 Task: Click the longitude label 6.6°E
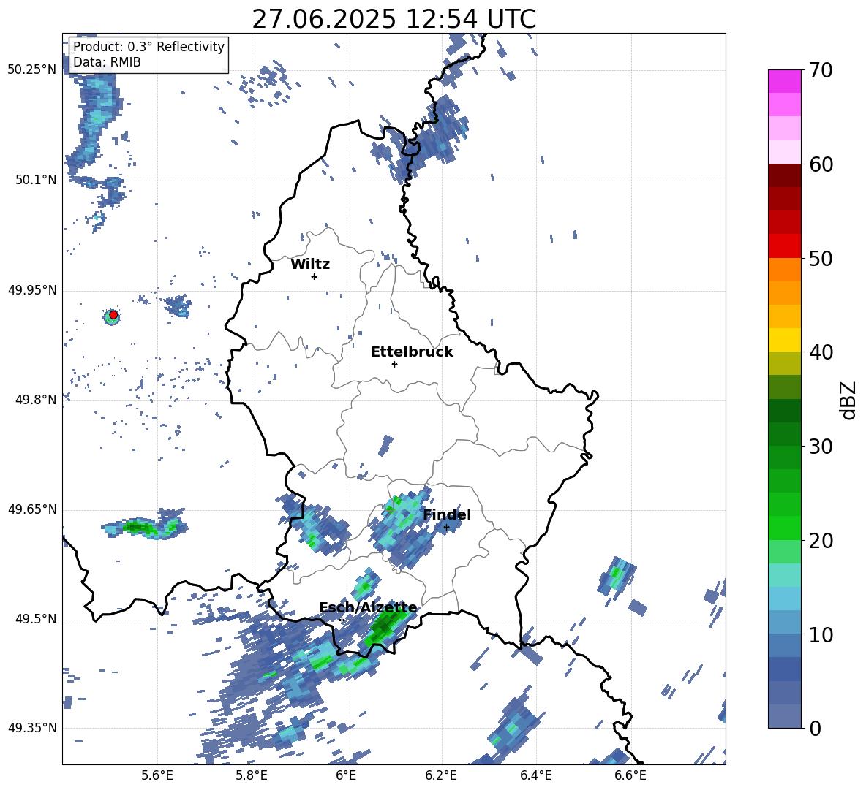click(x=630, y=775)
